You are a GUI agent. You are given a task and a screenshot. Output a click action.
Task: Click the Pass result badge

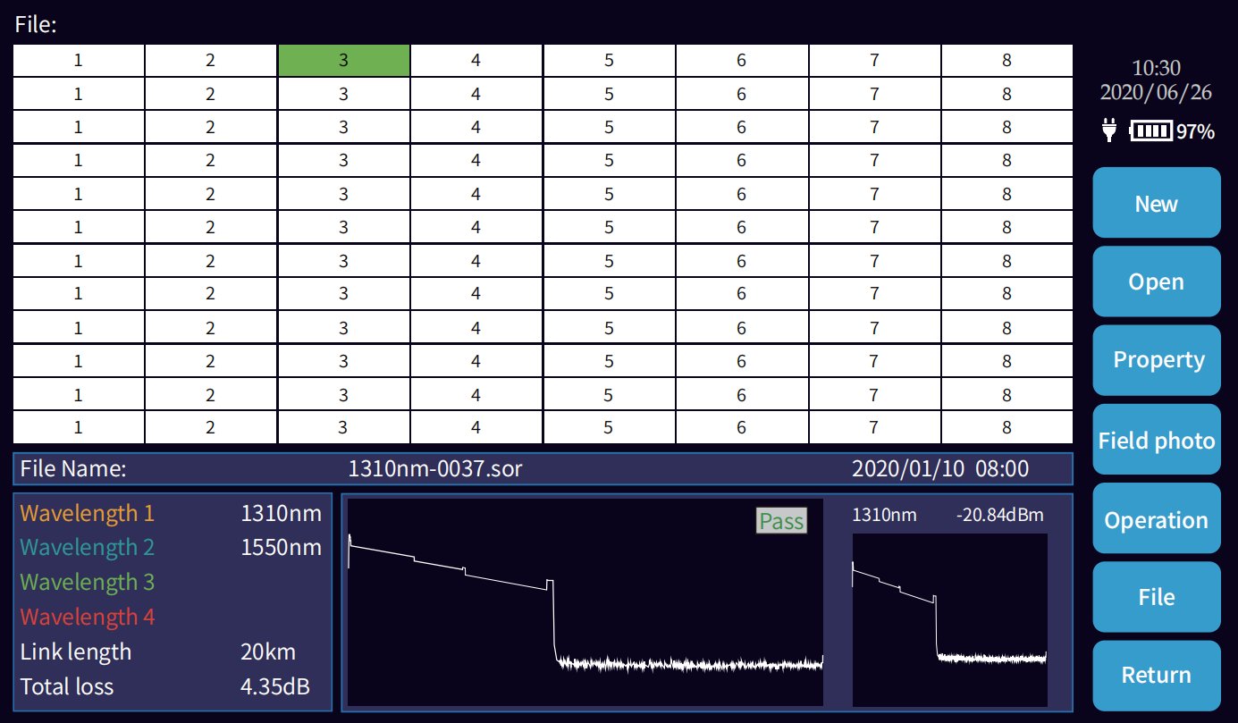[781, 521]
